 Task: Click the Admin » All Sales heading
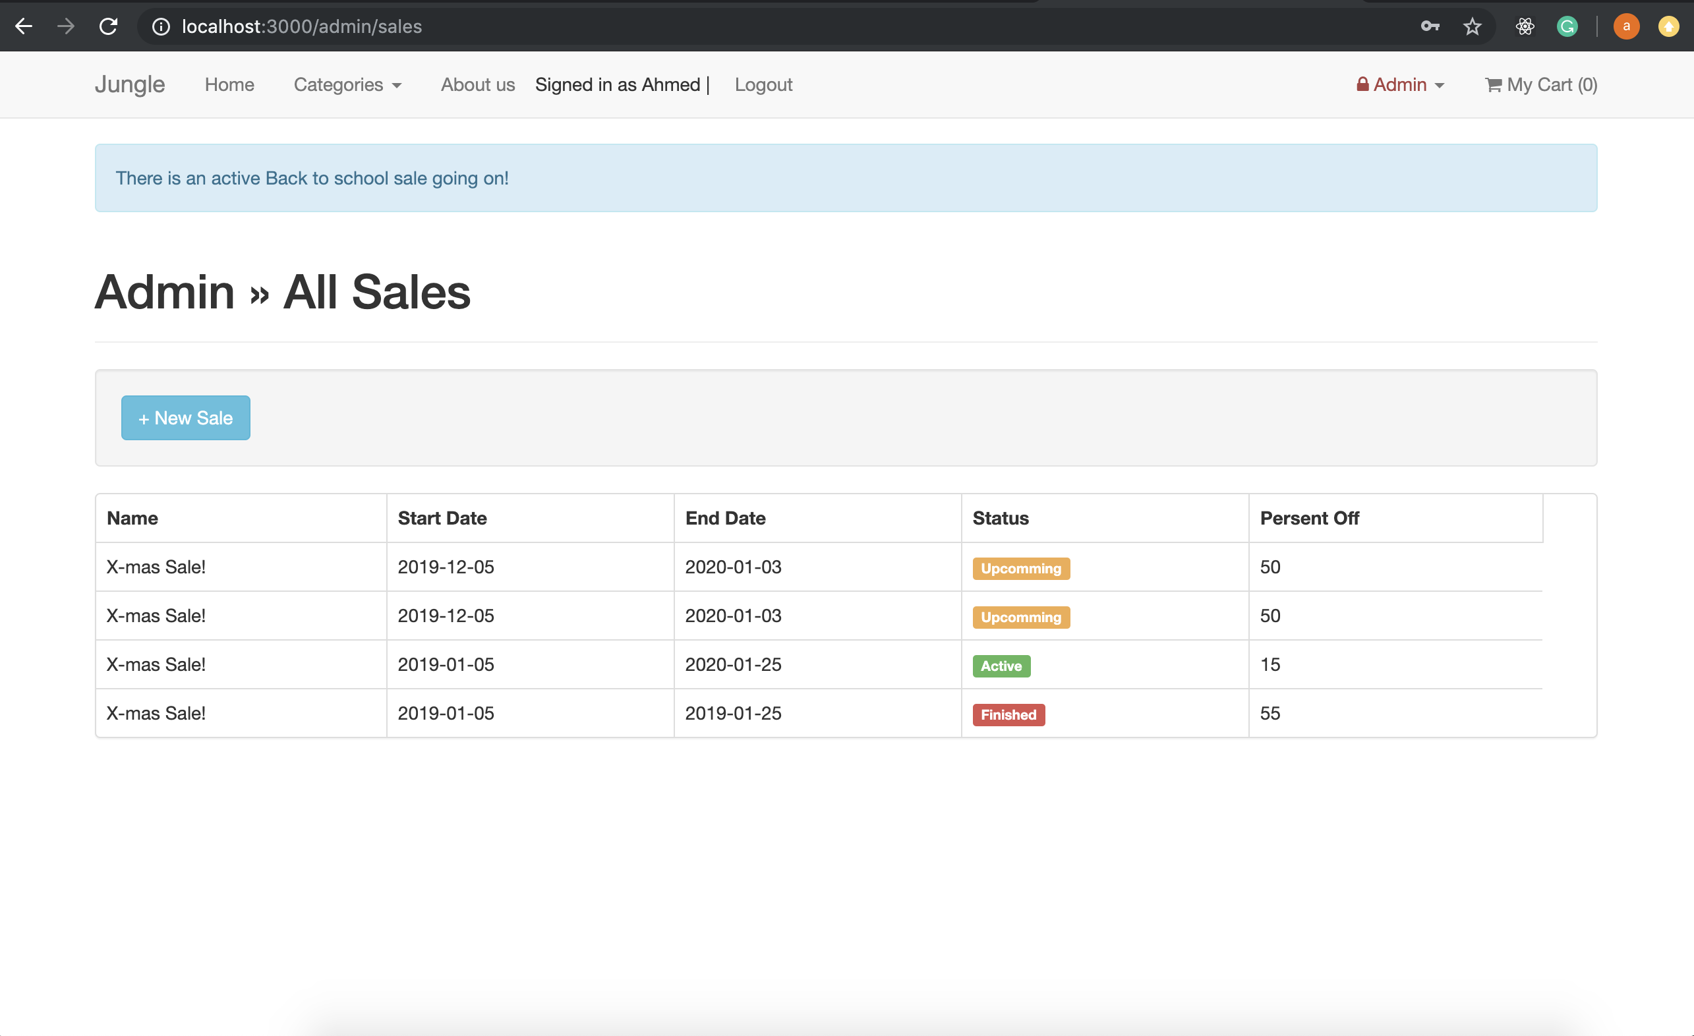point(283,292)
